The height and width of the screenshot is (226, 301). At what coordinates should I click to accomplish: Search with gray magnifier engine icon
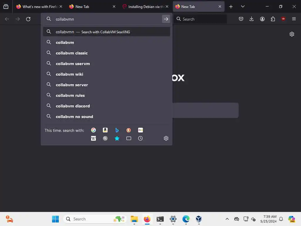click(105, 138)
